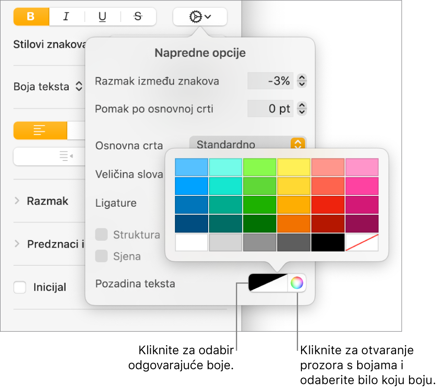Image resolution: width=441 pixels, height=390 pixels.
Task: Click the Razmak između znakova stepper
Action: (302, 81)
